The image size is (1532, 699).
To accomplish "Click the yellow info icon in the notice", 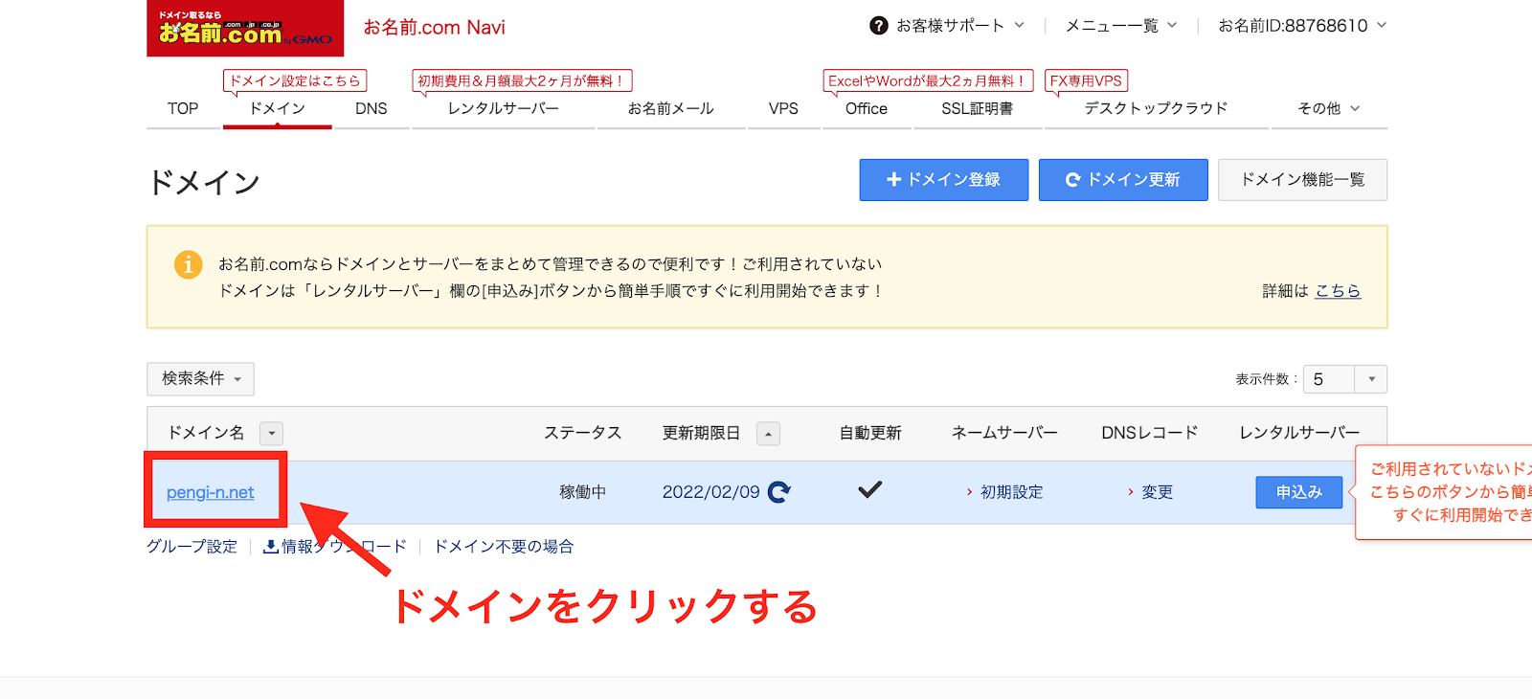I will click(x=189, y=264).
